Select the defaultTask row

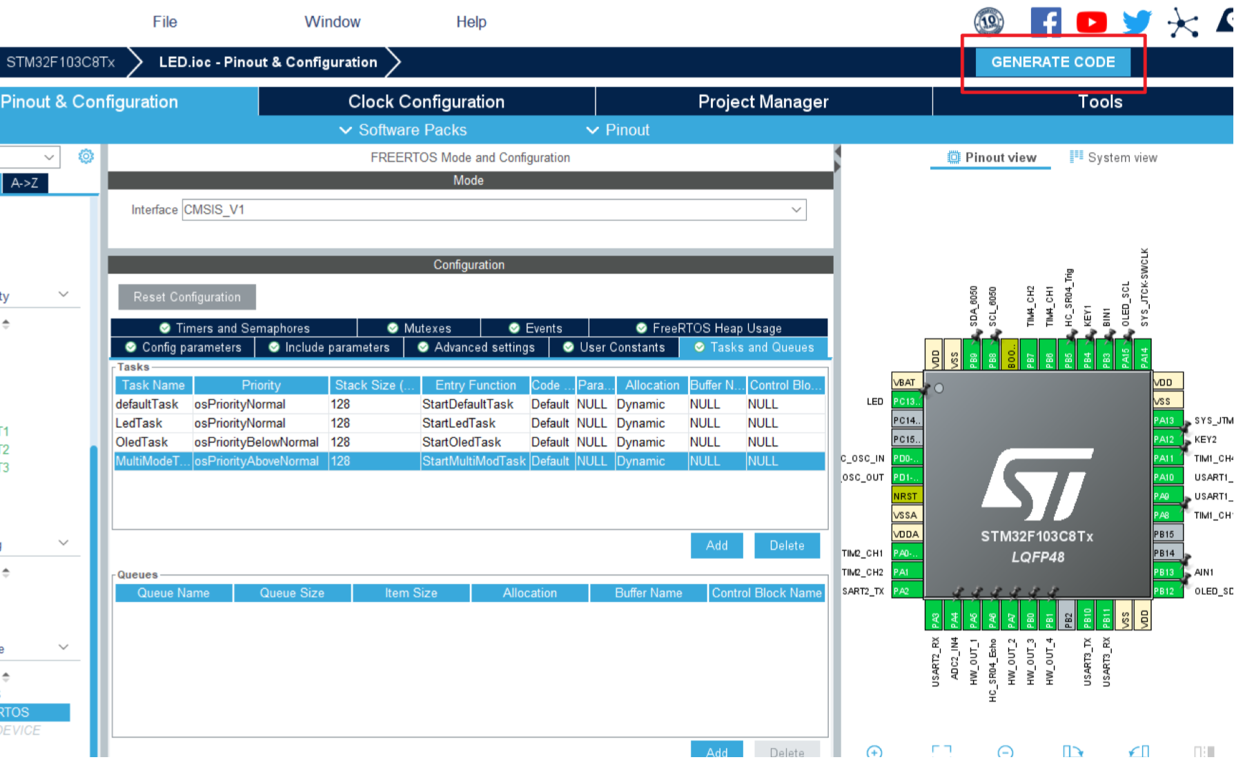(x=469, y=404)
